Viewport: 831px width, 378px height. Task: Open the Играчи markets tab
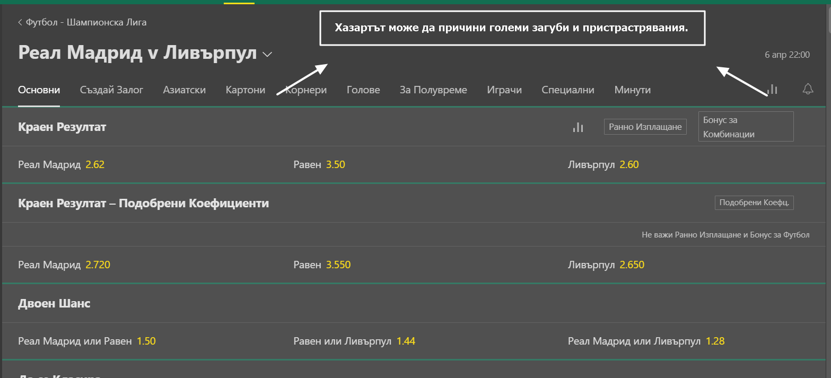(x=504, y=90)
